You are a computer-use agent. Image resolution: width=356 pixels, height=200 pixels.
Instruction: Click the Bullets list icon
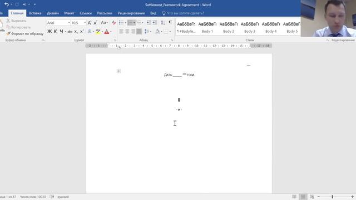tap(121, 23)
